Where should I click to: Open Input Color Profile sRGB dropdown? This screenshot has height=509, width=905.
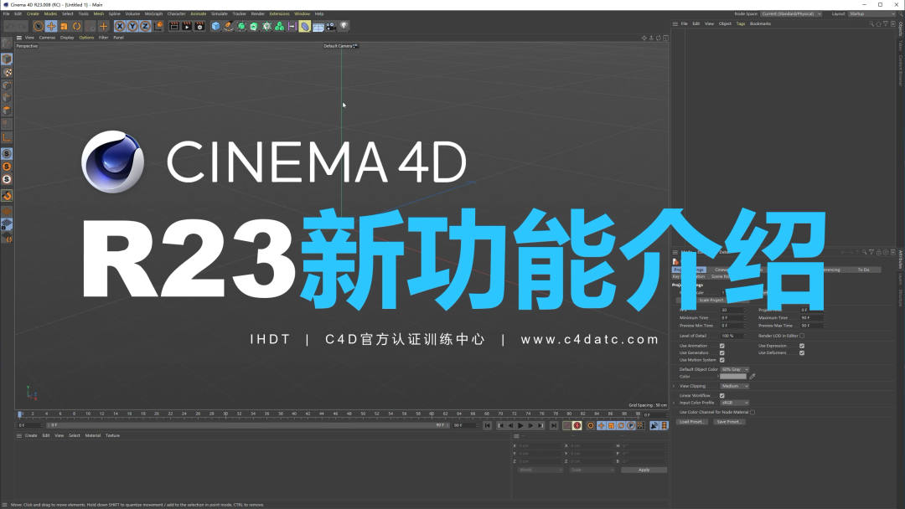(x=734, y=403)
